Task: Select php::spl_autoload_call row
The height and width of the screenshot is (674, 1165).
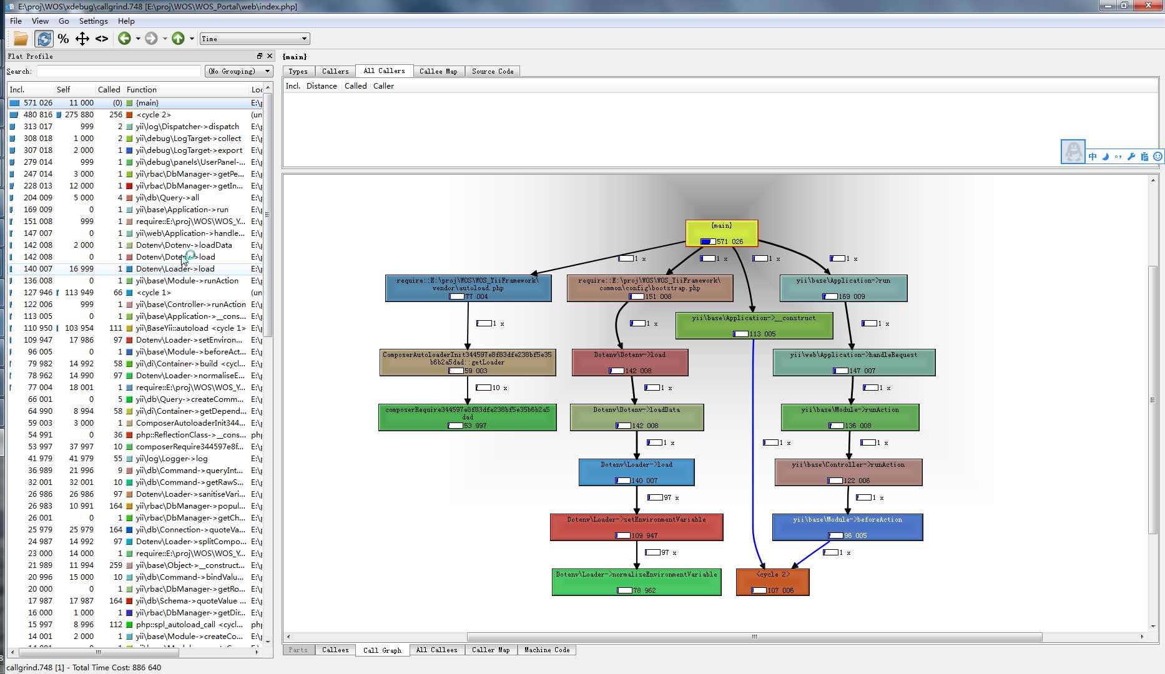Action: (135, 625)
